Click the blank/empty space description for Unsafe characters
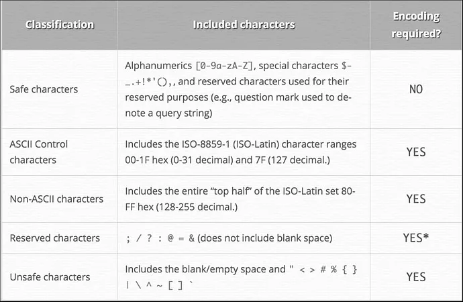Screen dimensions: 463x302 pyautogui.click(x=205, y=269)
